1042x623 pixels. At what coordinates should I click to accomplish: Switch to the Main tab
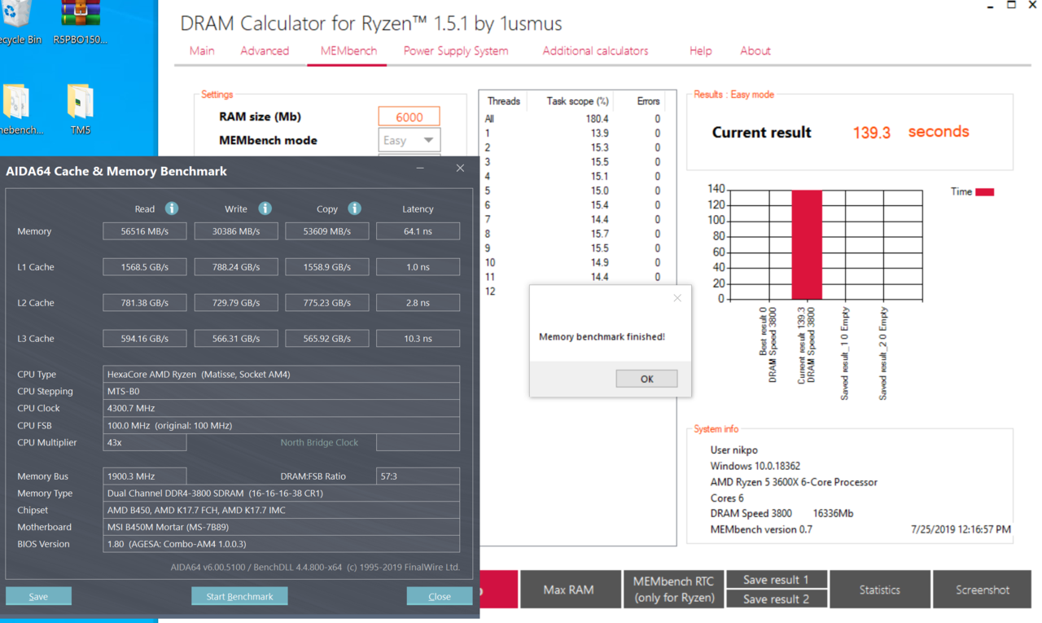[x=202, y=50]
